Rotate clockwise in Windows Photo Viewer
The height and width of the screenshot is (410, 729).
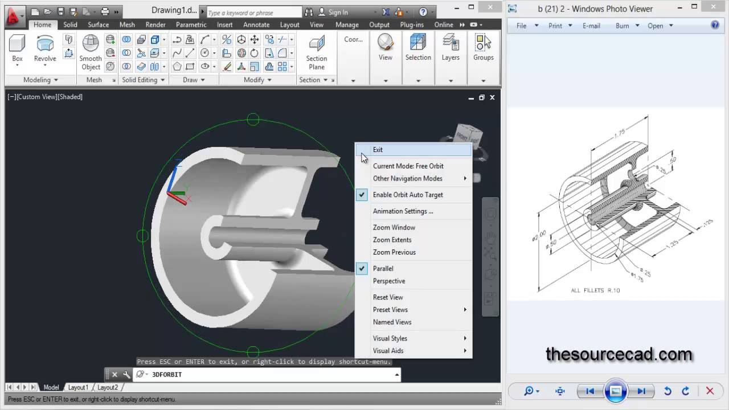tap(686, 391)
